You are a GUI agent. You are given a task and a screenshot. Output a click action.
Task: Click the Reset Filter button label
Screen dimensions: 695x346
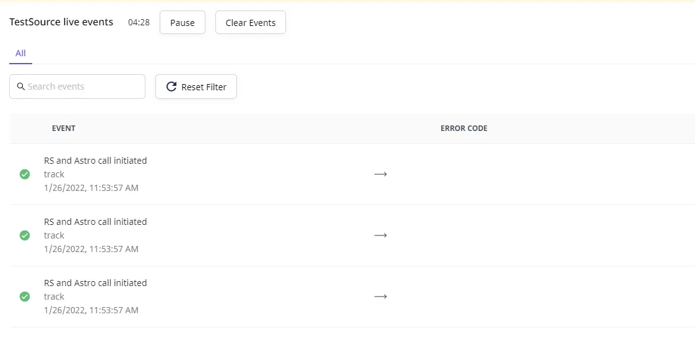[x=204, y=86]
